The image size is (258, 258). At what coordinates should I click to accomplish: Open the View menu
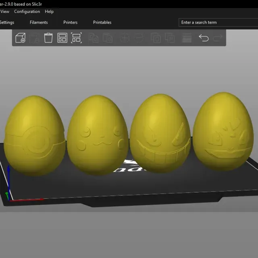click(x=5, y=12)
